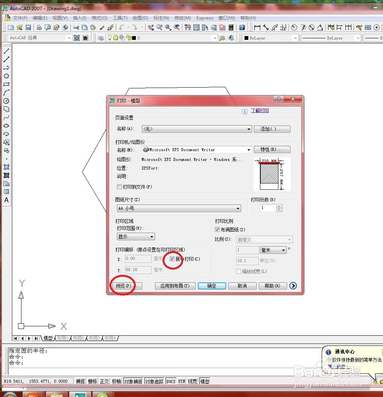Click the 应用到布局(T) button
This screenshot has width=383, height=397.
pos(175,286)
